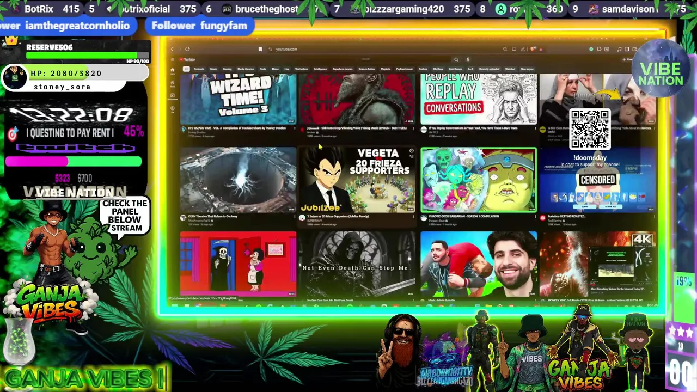
Task: Open the Super Ramy channel avatar
Action: 302,218
